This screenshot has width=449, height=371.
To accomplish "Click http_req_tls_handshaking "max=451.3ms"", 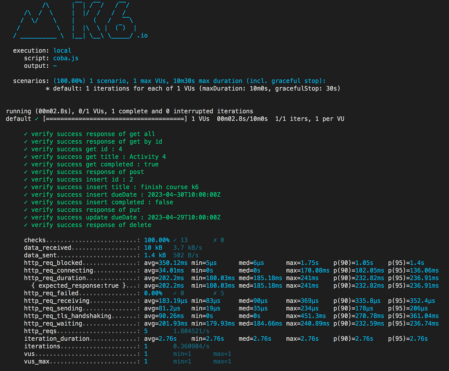I will tap(306, 316).
